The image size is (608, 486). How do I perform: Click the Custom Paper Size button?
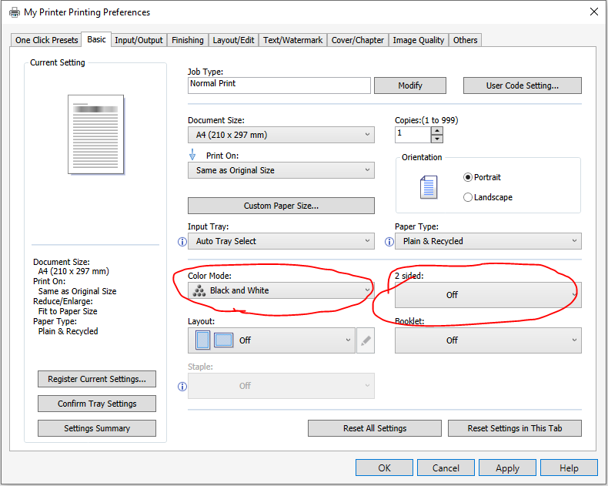point(281,206)
